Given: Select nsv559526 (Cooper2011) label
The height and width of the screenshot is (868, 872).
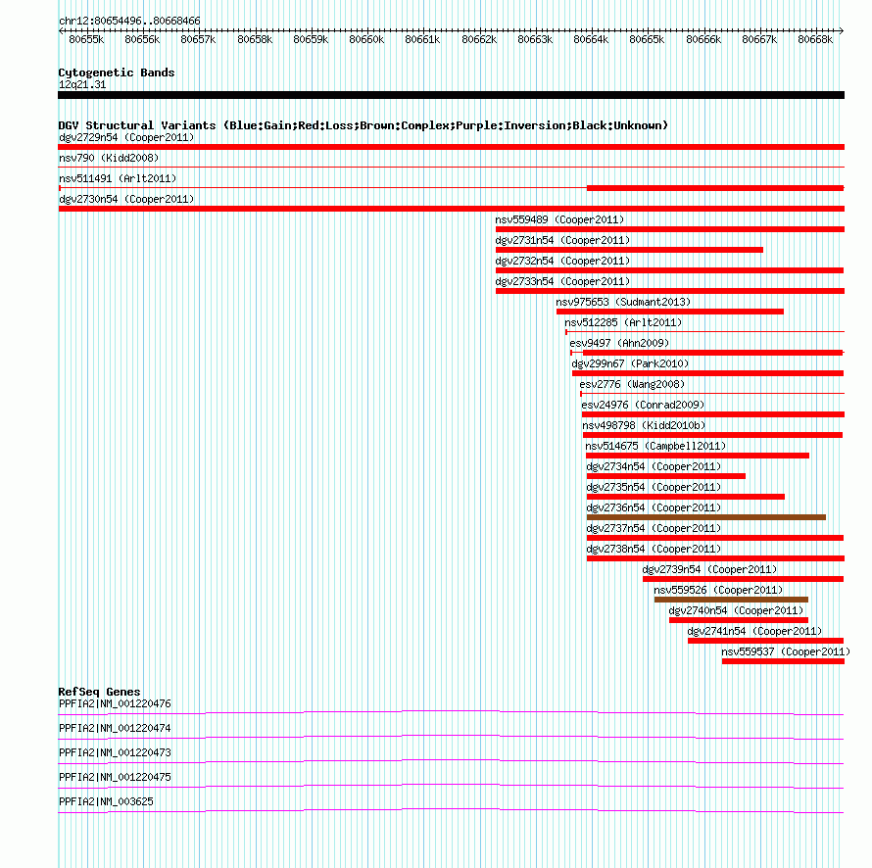Looking at the screenshot, I should point(718,590).
